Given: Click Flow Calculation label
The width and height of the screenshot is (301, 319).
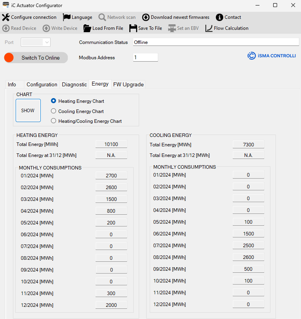Looking at the screenshot, I should [231, 28].
